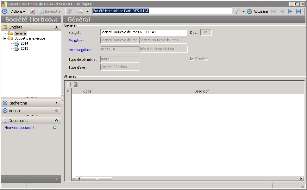Collapse the sidebar Actions section

(56, 111)
